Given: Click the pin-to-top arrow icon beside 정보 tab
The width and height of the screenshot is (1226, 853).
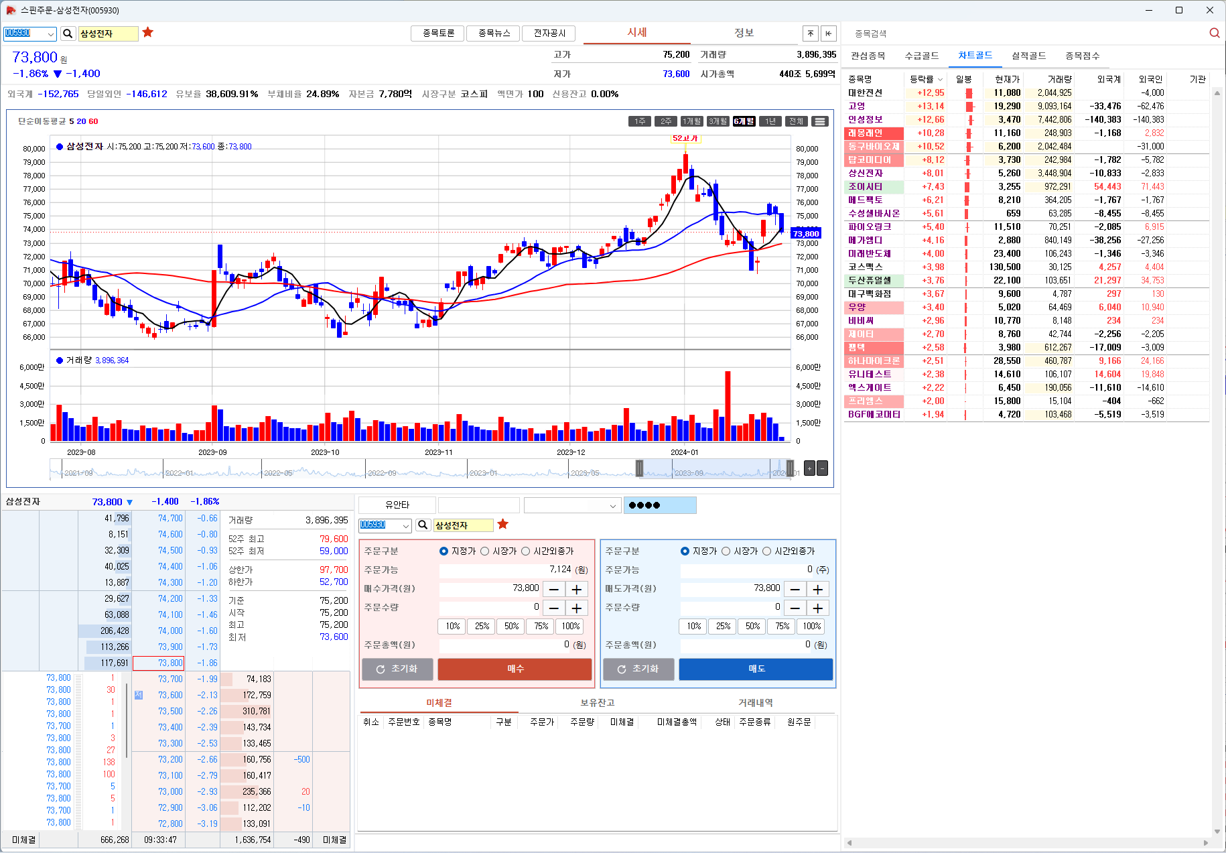Looking at the screenshot, I should click(x=810, y=34).
